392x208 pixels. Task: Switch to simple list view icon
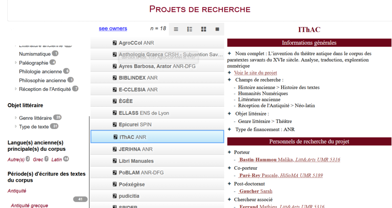(x=176, y=29)
